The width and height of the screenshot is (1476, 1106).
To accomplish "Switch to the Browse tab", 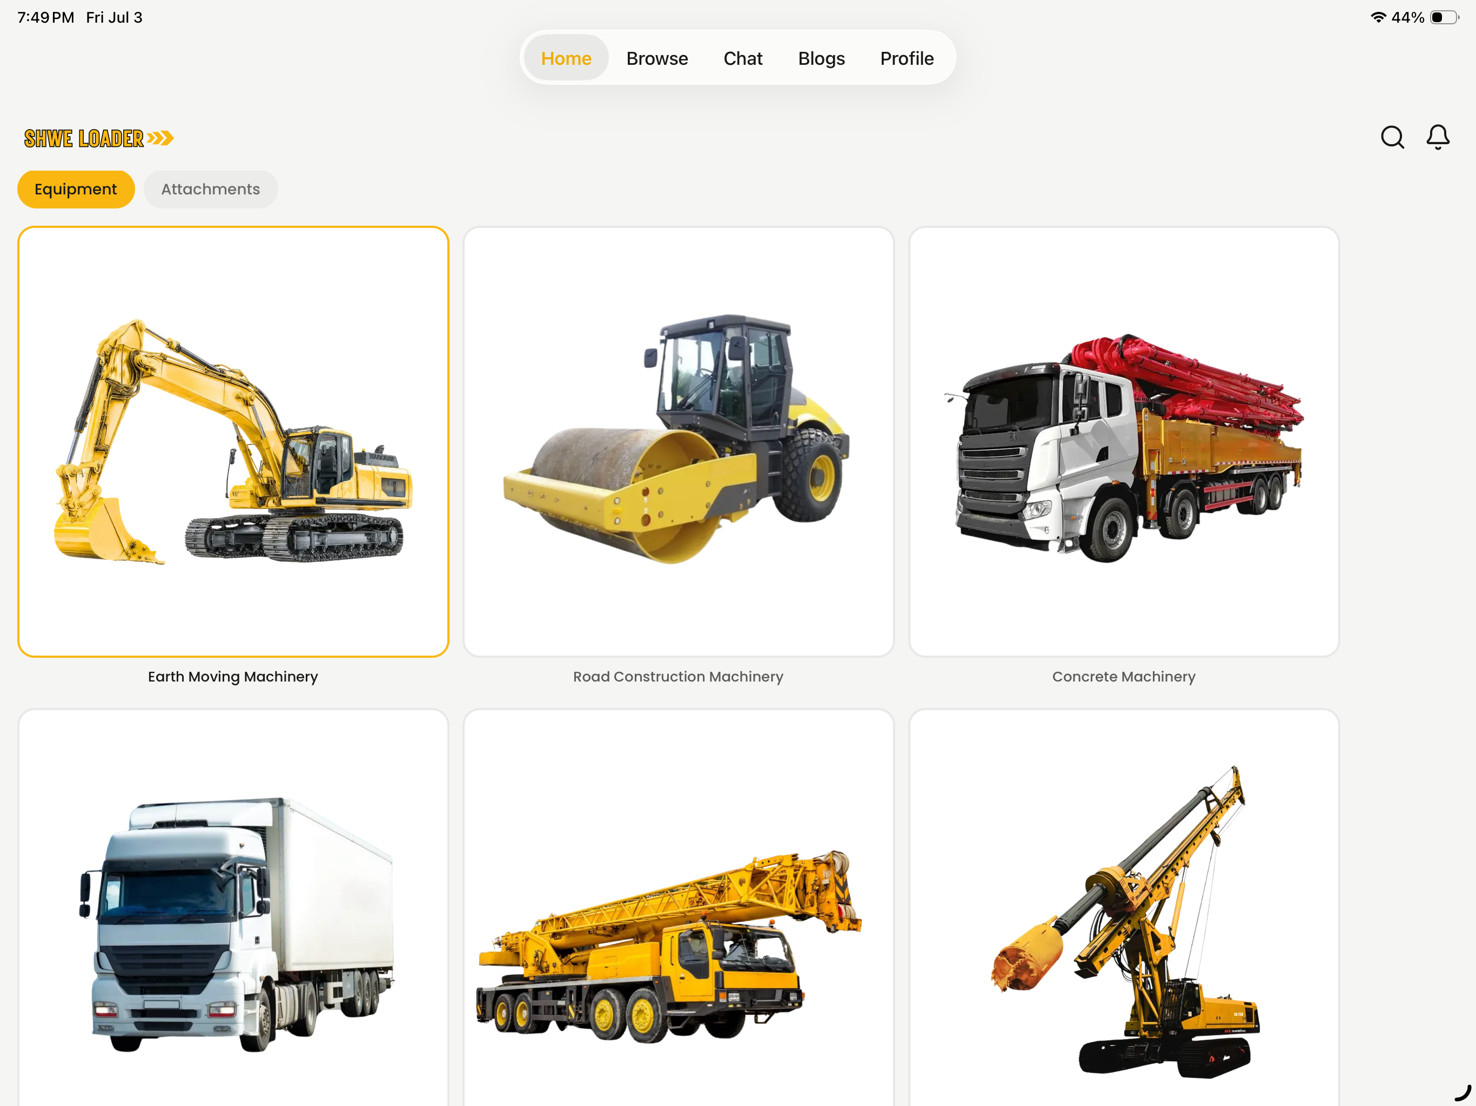I will 656,58.
